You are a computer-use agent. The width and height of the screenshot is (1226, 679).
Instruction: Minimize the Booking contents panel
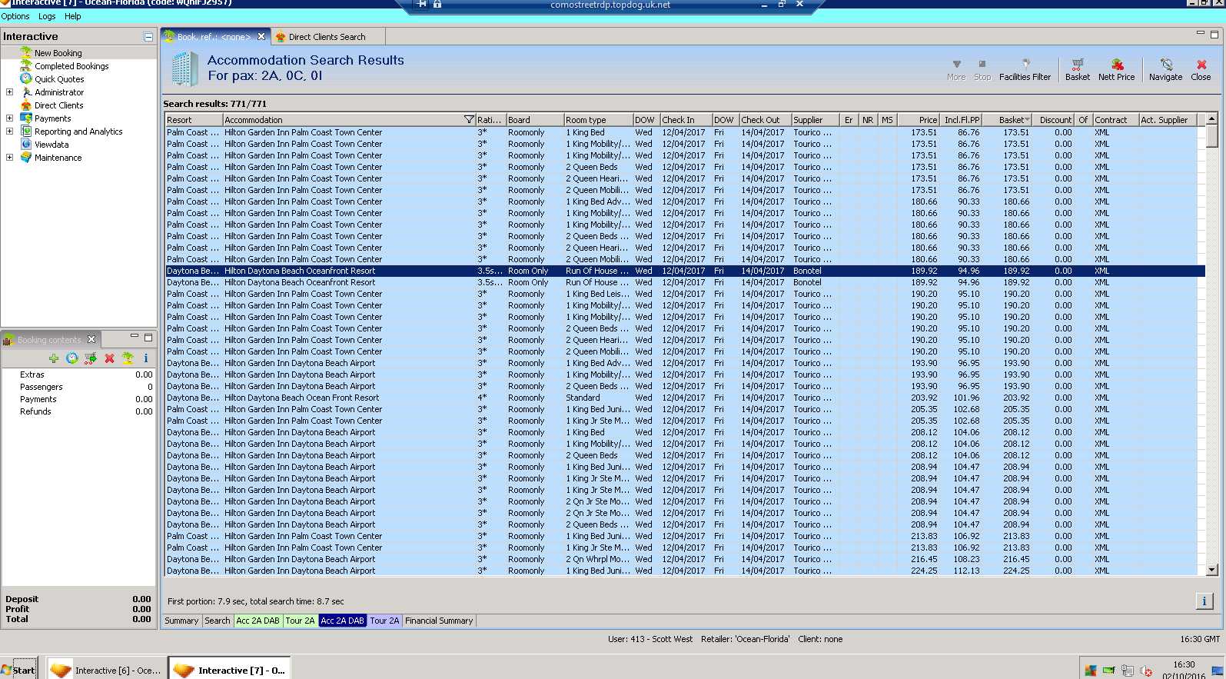[135, 337]
